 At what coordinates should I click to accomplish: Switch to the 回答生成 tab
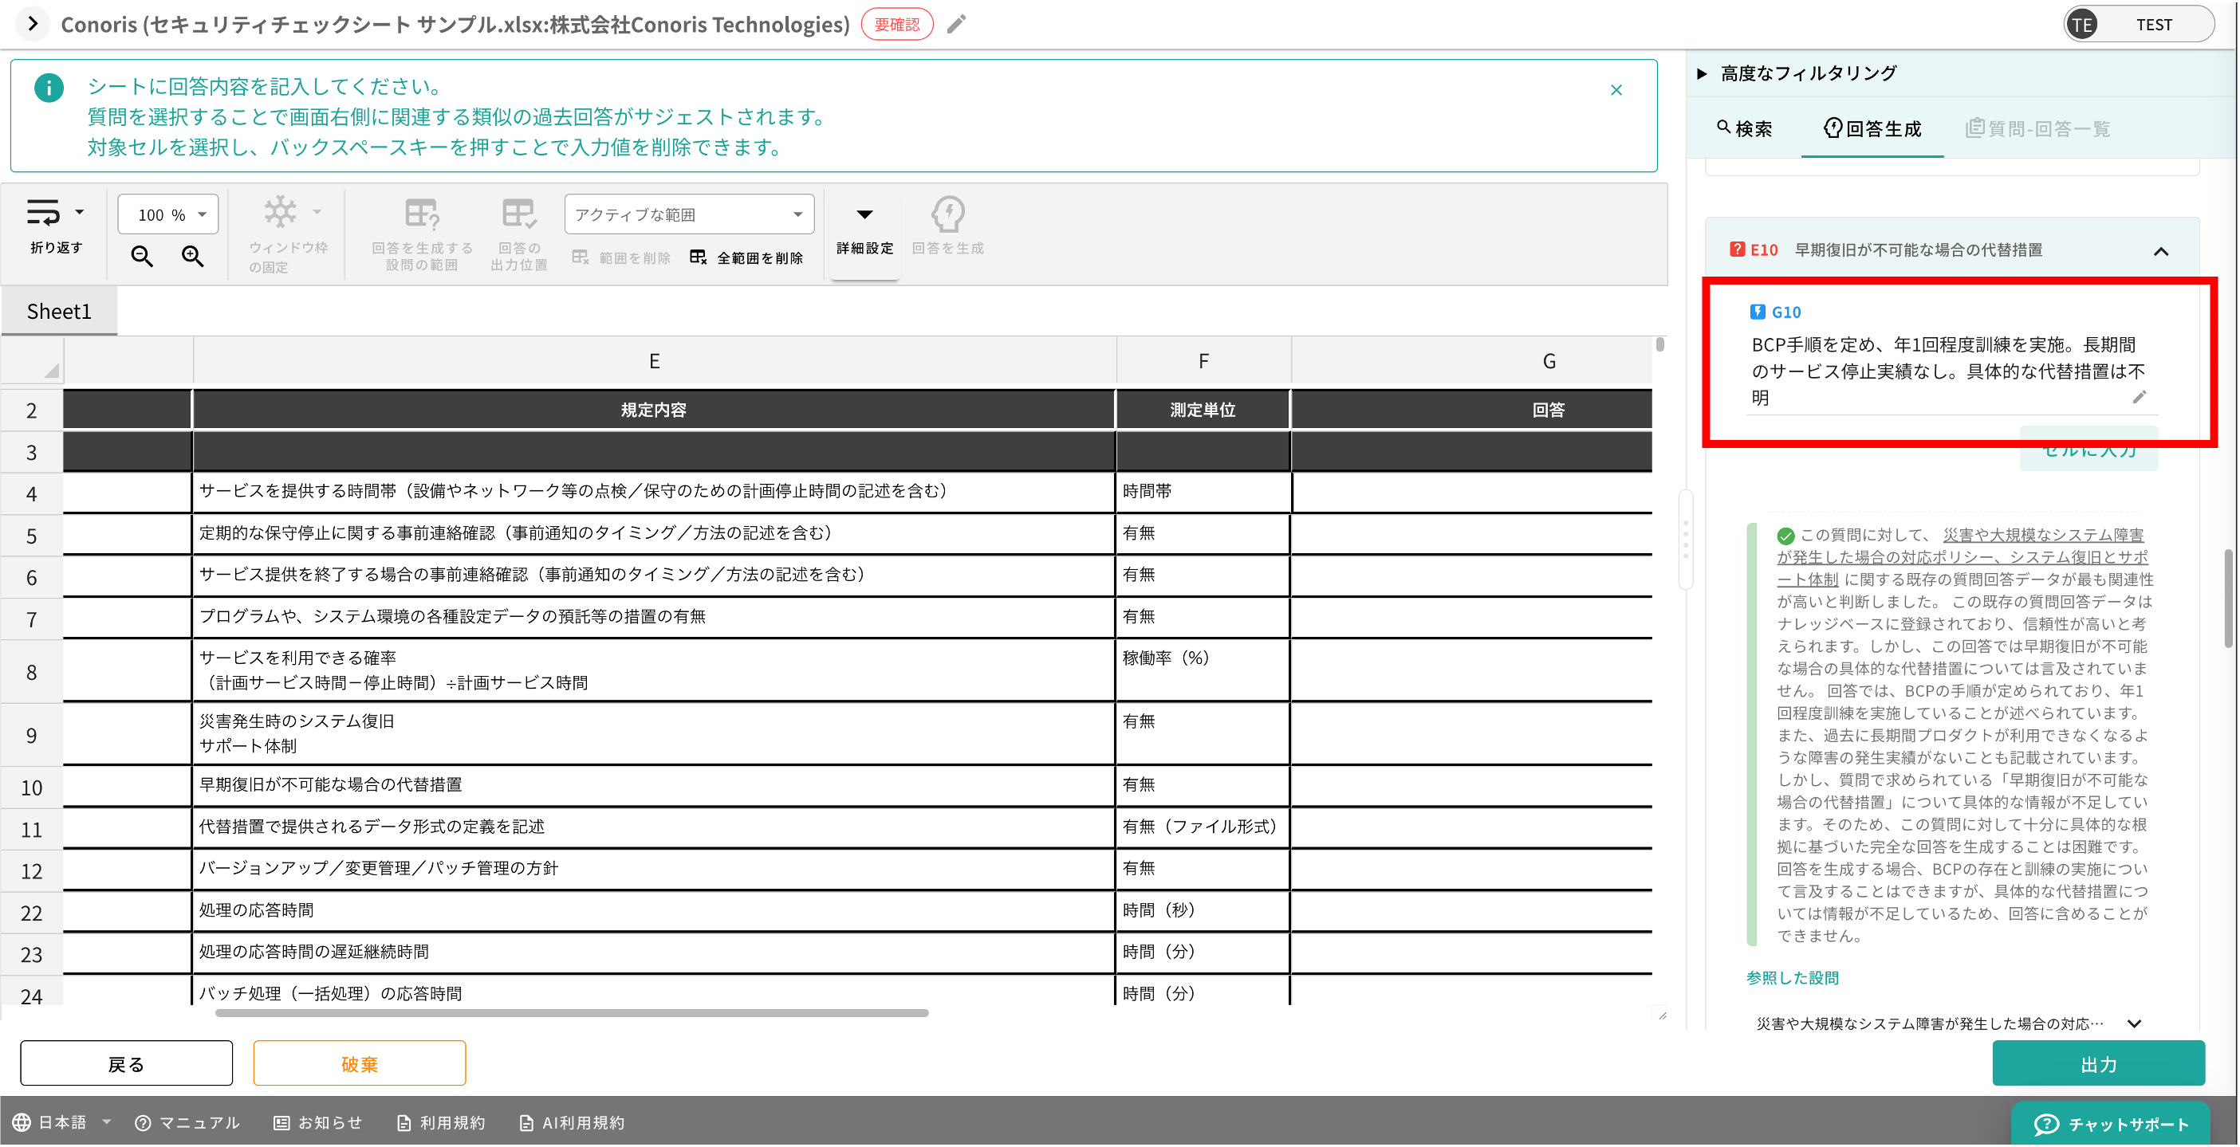tap(1872, 128)
